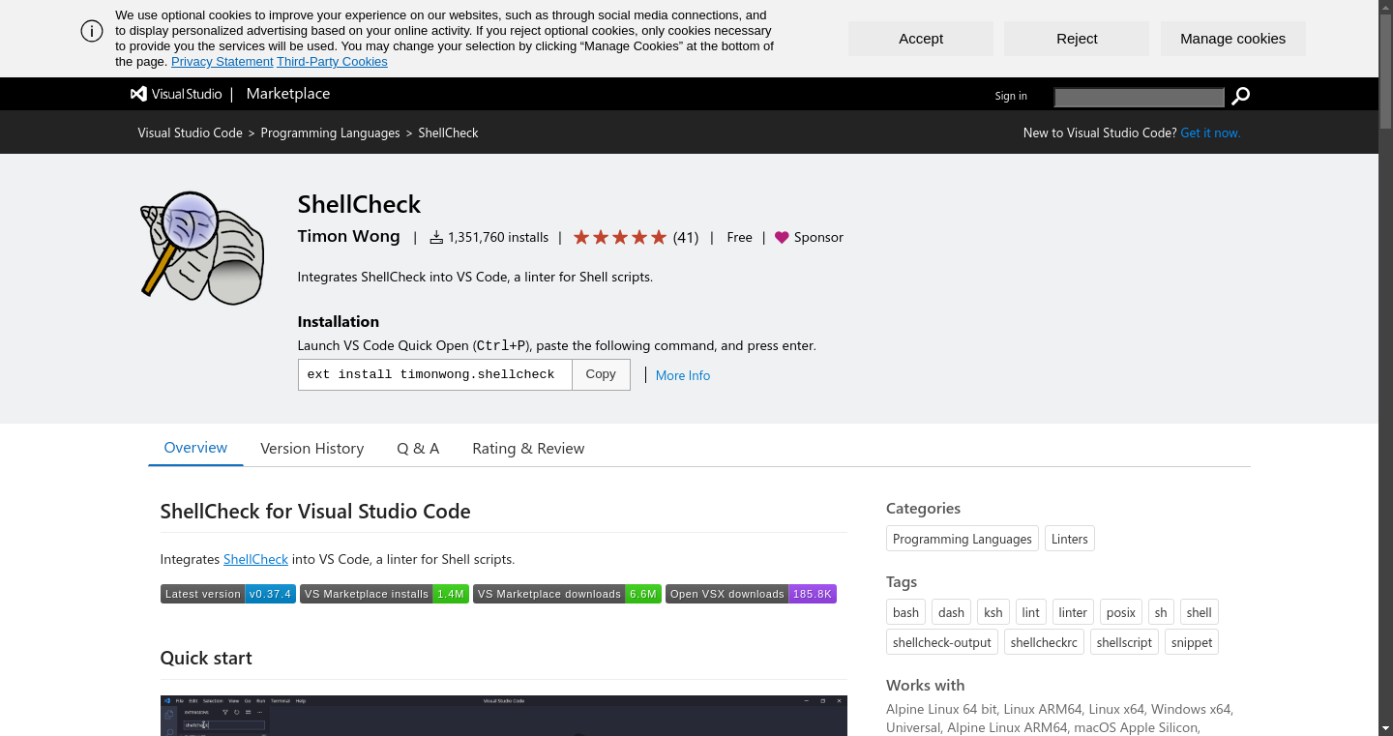Open publisher Timon Wong page
Viewport: 1393px width, 736px height.
coord(349,236)
